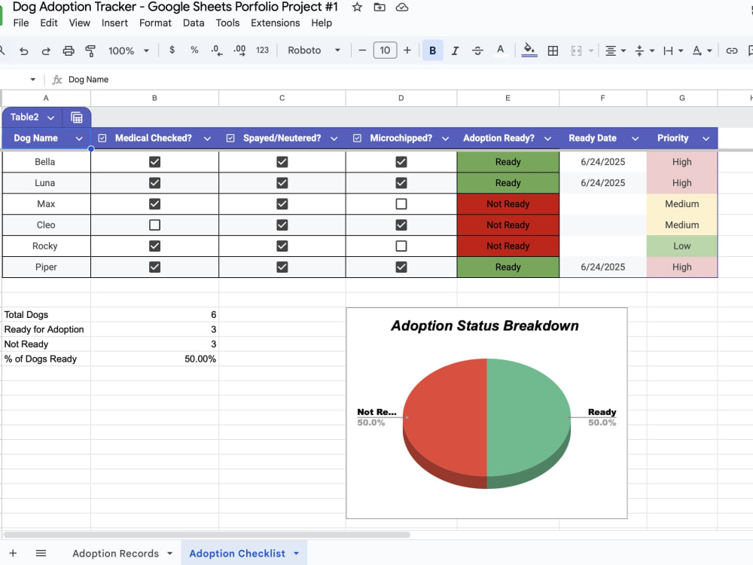The width and height of the screenshot is (753, 565).
Task: Format as percent icon
Action: (194, 50)
